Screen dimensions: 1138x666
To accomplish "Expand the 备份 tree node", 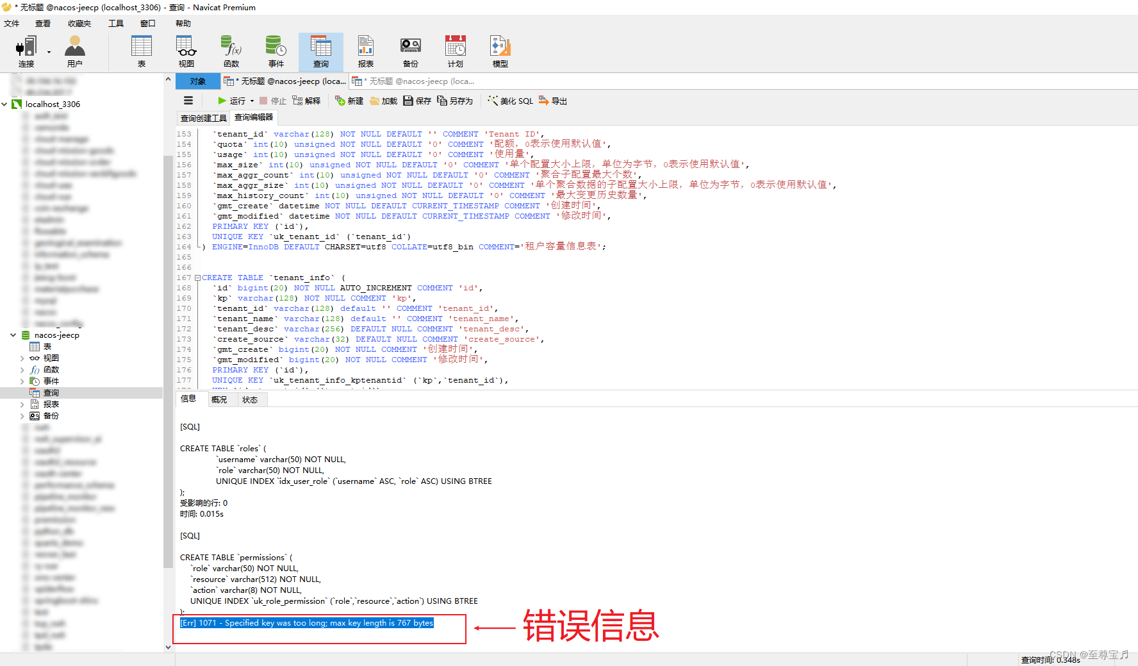I will (22, 416).
